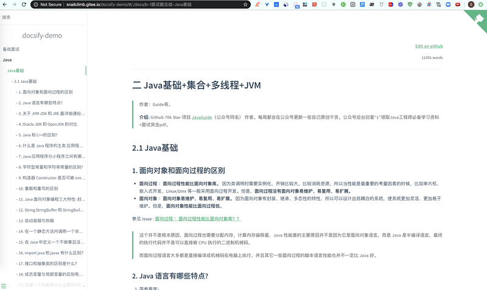Go back using the browser back arrow

click(x=5, y=4)
